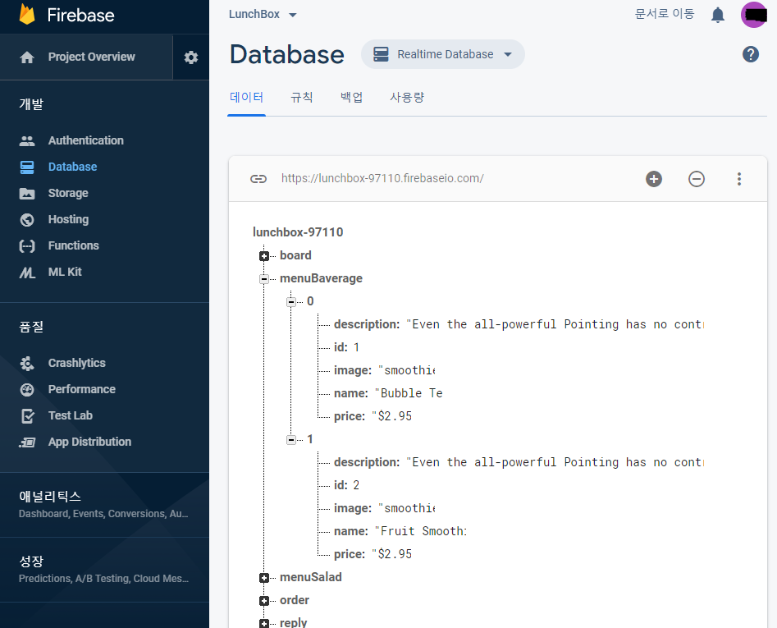Screen dimensions: 777x628
Task: Click the App Distribution icon
Action: point(27,442)
